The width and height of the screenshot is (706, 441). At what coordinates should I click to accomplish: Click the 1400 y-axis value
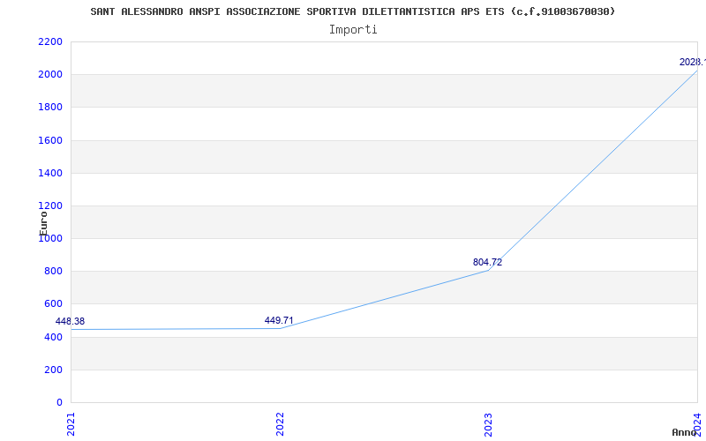[x=50, y=173]
